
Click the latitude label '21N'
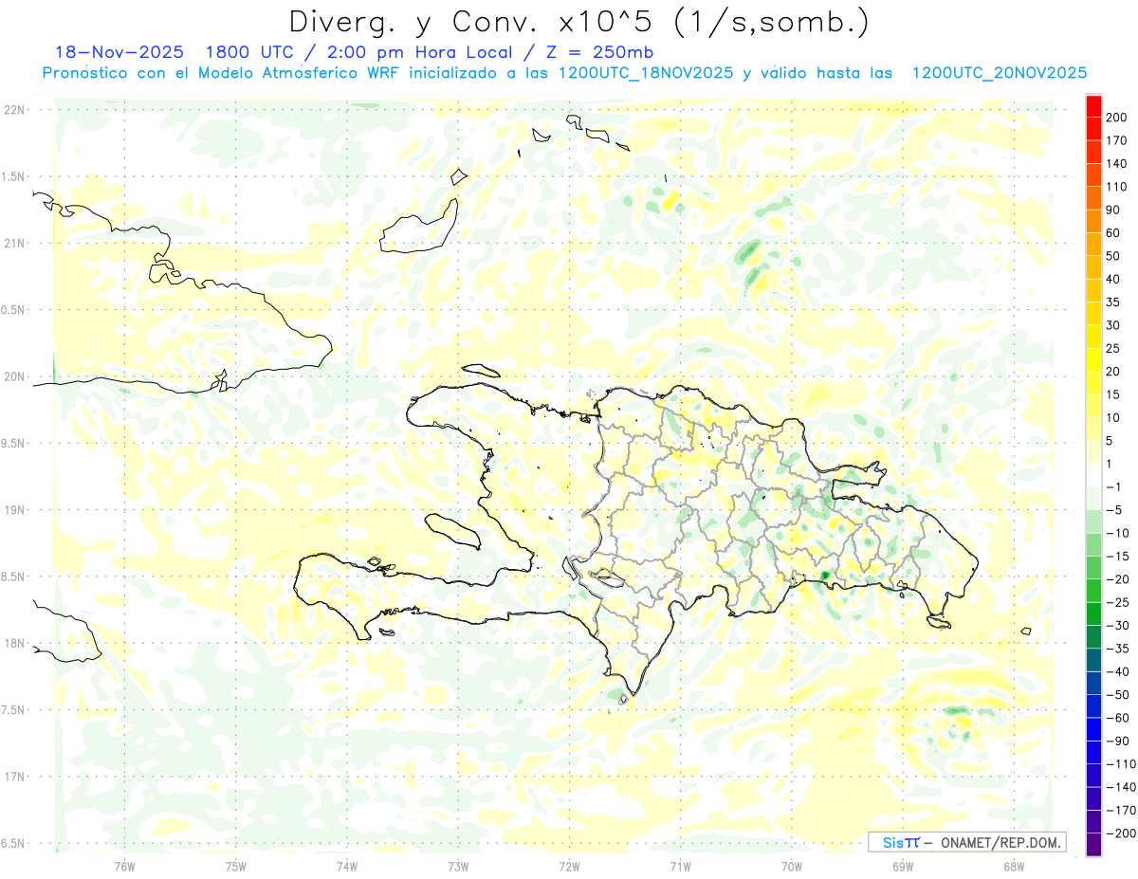point(14,243)
